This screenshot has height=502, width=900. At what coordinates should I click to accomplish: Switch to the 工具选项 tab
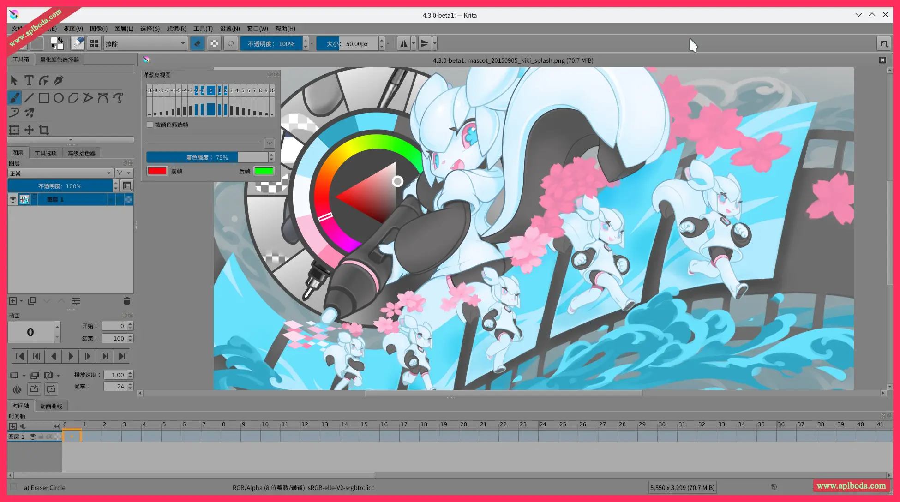pyautogui.click(x=46, y=153)
